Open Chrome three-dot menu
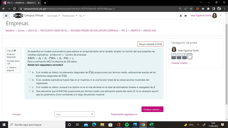 point(225,9)
